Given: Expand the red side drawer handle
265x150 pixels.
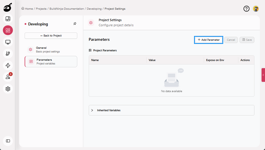Looking at the screenshot, I should (263, 75).
